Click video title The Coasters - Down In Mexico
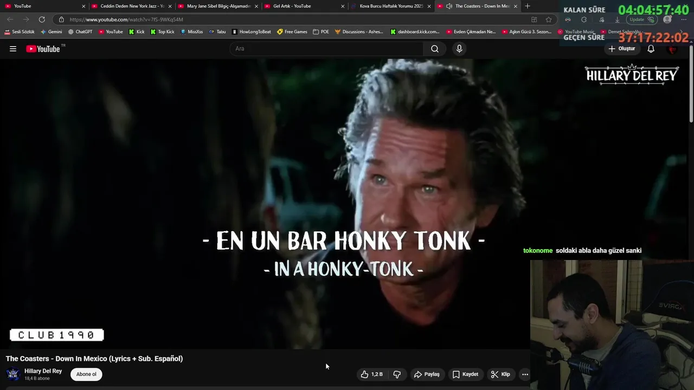694x390 pixels. click(94, 359)
